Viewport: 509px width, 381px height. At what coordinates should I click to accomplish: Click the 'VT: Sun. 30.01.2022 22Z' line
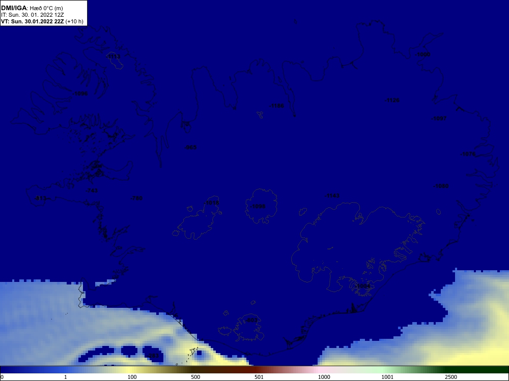(x=42, y=22)
